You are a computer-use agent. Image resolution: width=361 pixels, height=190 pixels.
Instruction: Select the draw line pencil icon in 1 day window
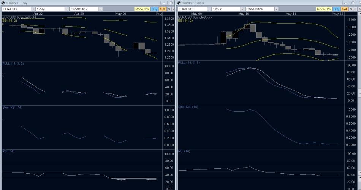173,9
